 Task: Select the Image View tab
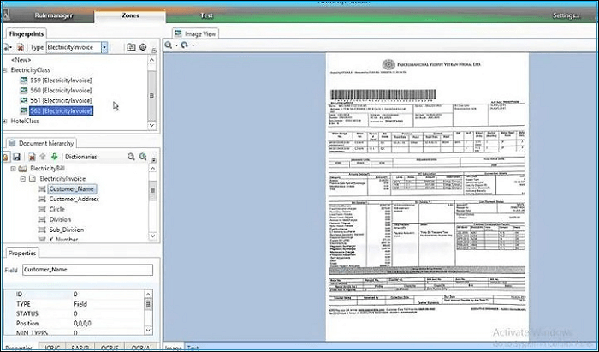coord(196,33)
